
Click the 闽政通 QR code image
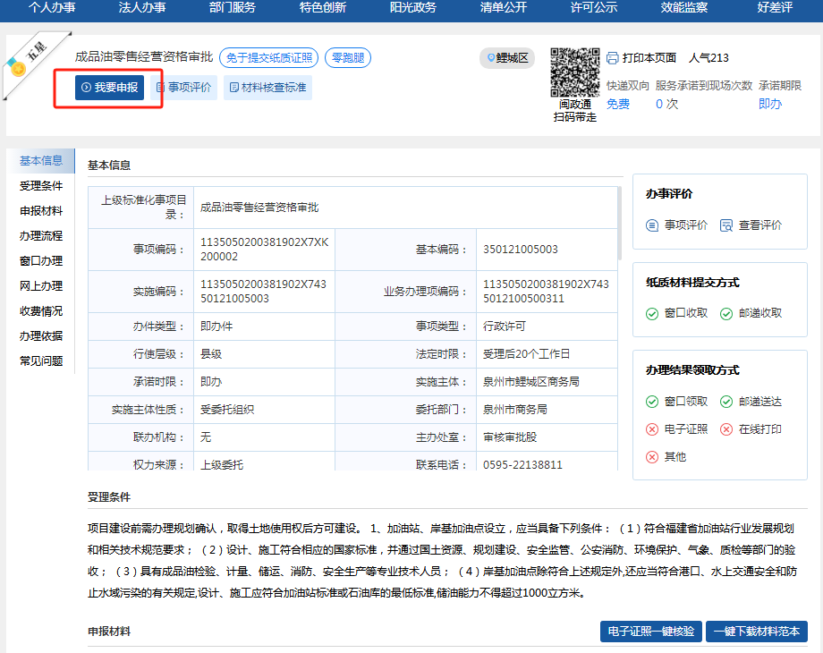click(574, 72)
